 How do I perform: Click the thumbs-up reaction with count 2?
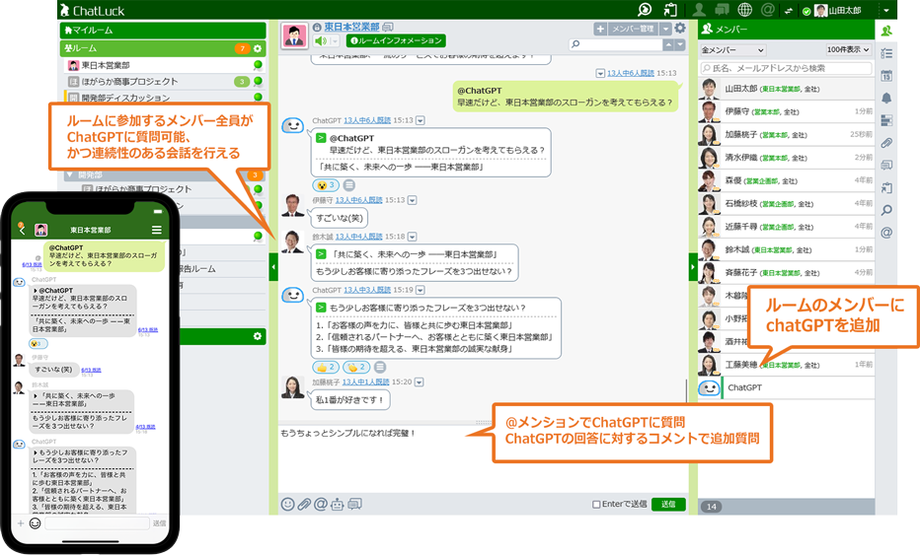point(326,367)
